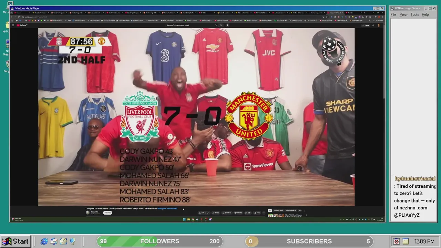Screen dimensions: 441x248
Task: Open the Tunnel TV channel avatar
Action: click(x=88, y=213)
